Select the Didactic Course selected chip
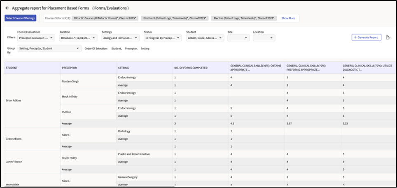Image resolution: width=397 pixels, height=188 pixels. (x=105, y=18)
